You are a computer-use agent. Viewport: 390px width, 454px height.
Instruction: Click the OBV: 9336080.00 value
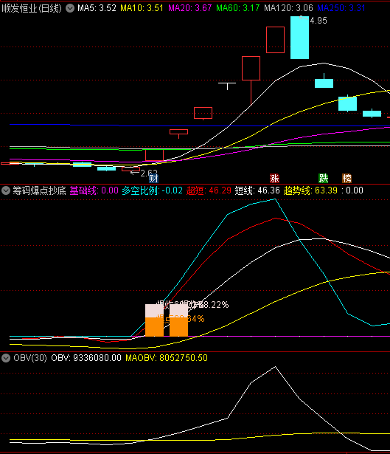tap(86, 358)
